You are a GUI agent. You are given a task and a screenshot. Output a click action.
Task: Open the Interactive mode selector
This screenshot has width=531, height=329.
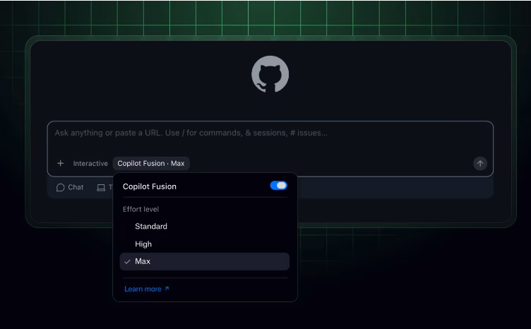(x=90, y=164)
